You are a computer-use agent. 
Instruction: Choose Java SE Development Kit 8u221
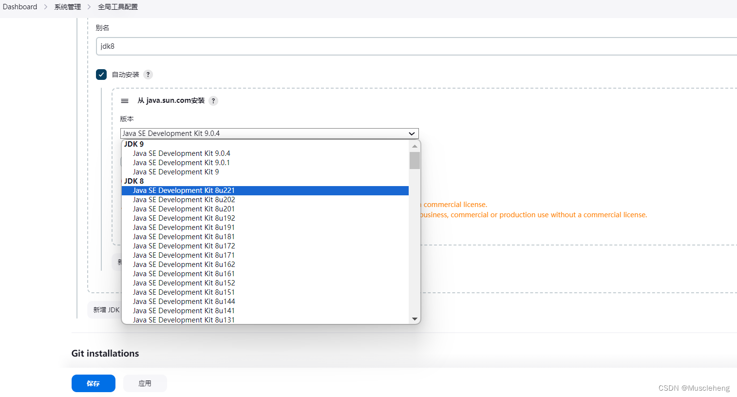pyautogui.click(x=265, y=190)
